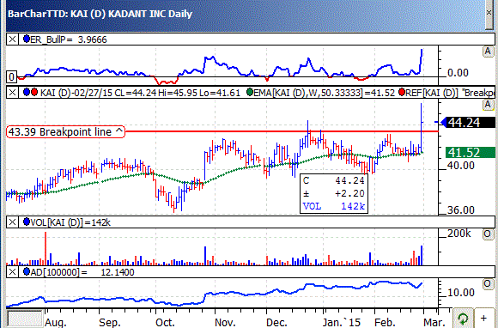Click the plus button at bottom right
The image size is (498, 328).
(483, 319)
